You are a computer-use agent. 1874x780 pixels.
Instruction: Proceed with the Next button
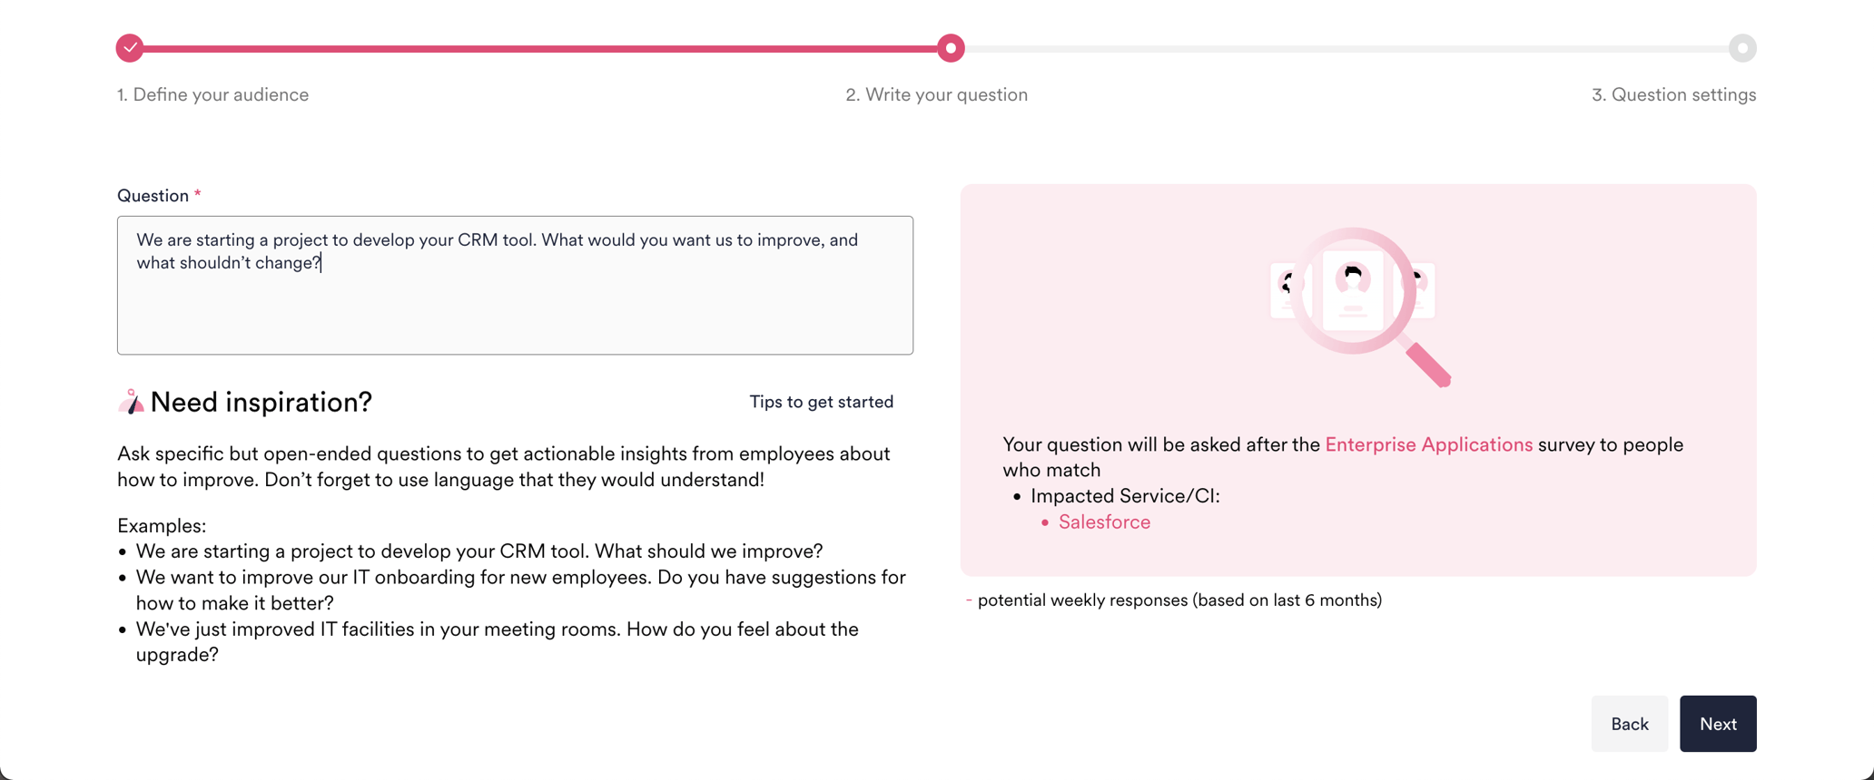pos(1718,724)
